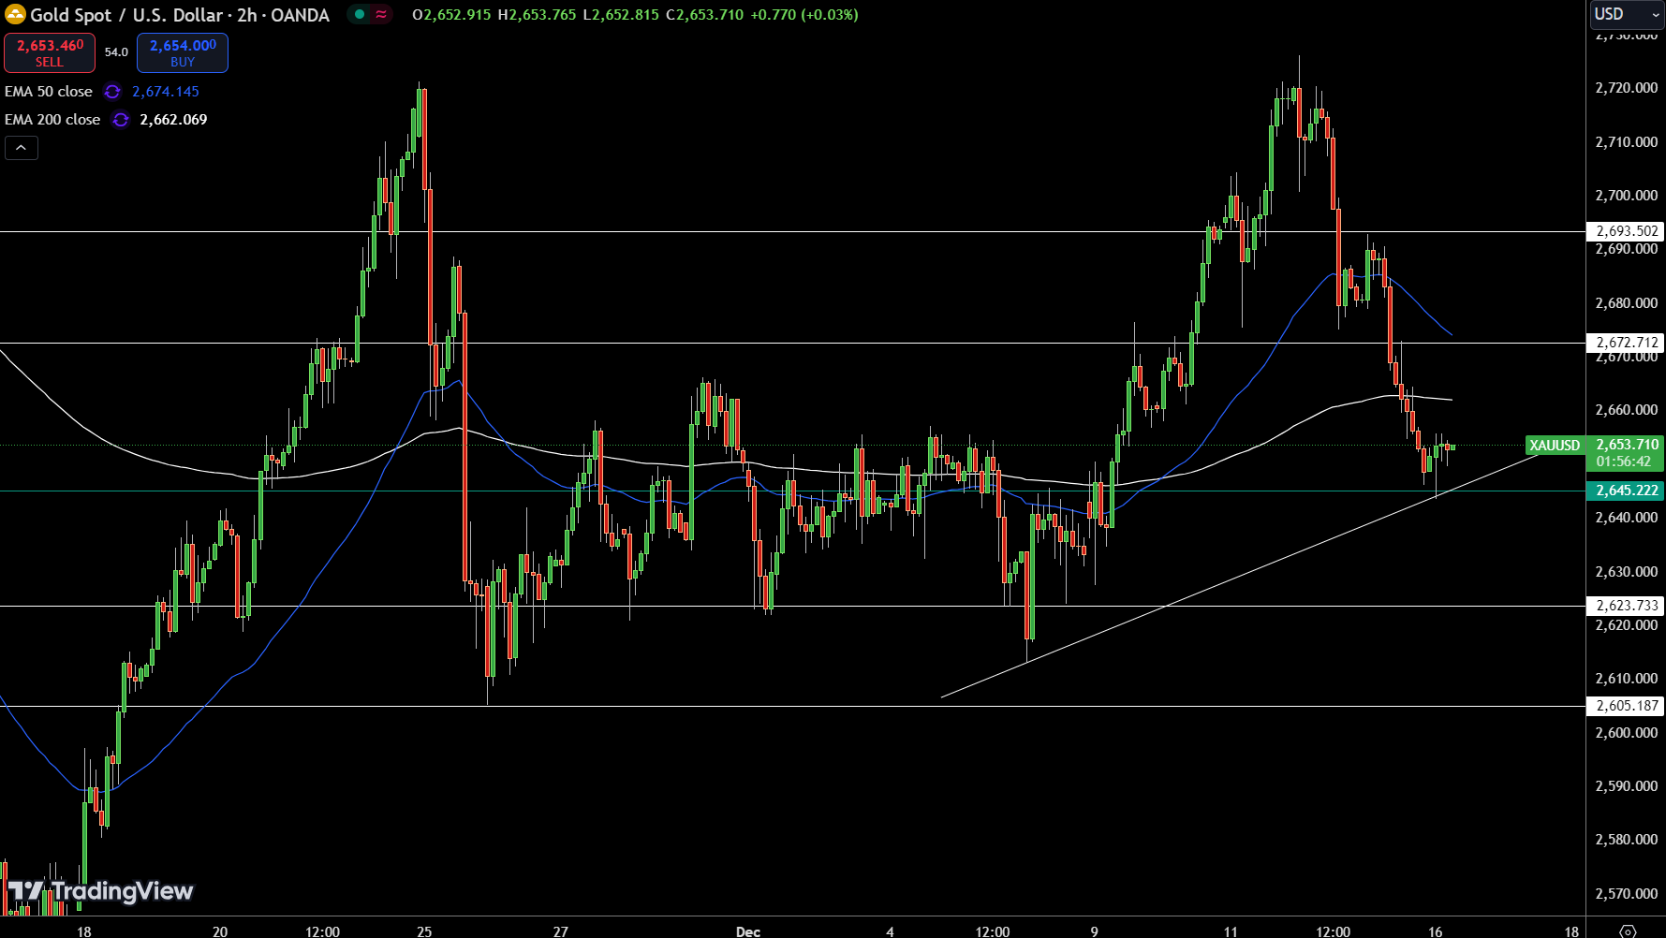Click the 2,654.000 BUY button
1666x938 pixels.
[x=183, y=53]
